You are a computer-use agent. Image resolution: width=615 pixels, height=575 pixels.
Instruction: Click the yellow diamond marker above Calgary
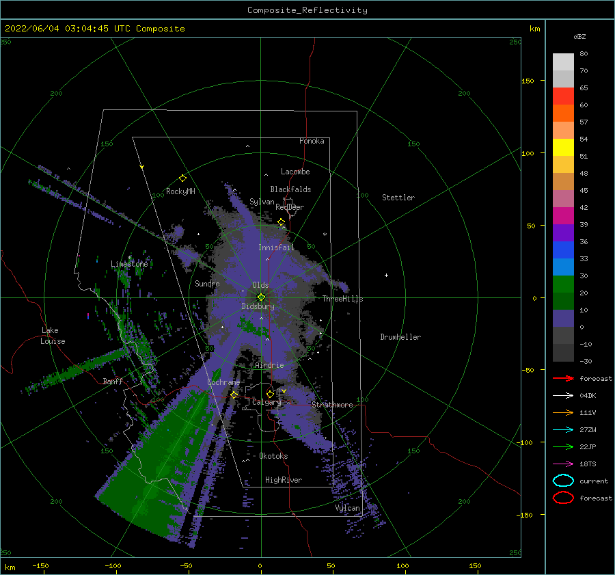270,394
